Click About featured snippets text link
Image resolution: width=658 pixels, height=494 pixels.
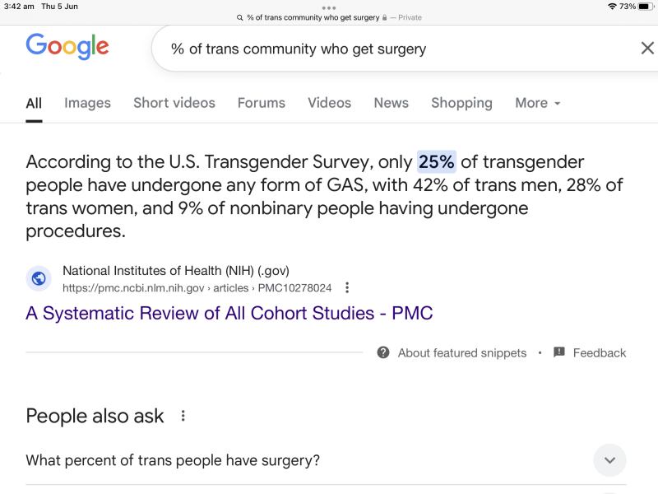coord(461,352)
